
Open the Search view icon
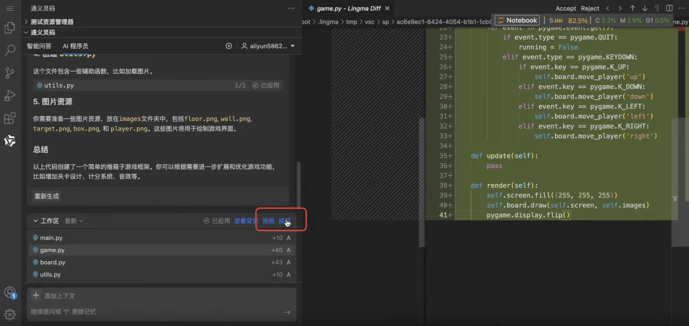(10, 50)
